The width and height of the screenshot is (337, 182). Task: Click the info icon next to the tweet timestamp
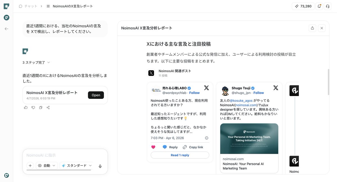coord(207,138)
